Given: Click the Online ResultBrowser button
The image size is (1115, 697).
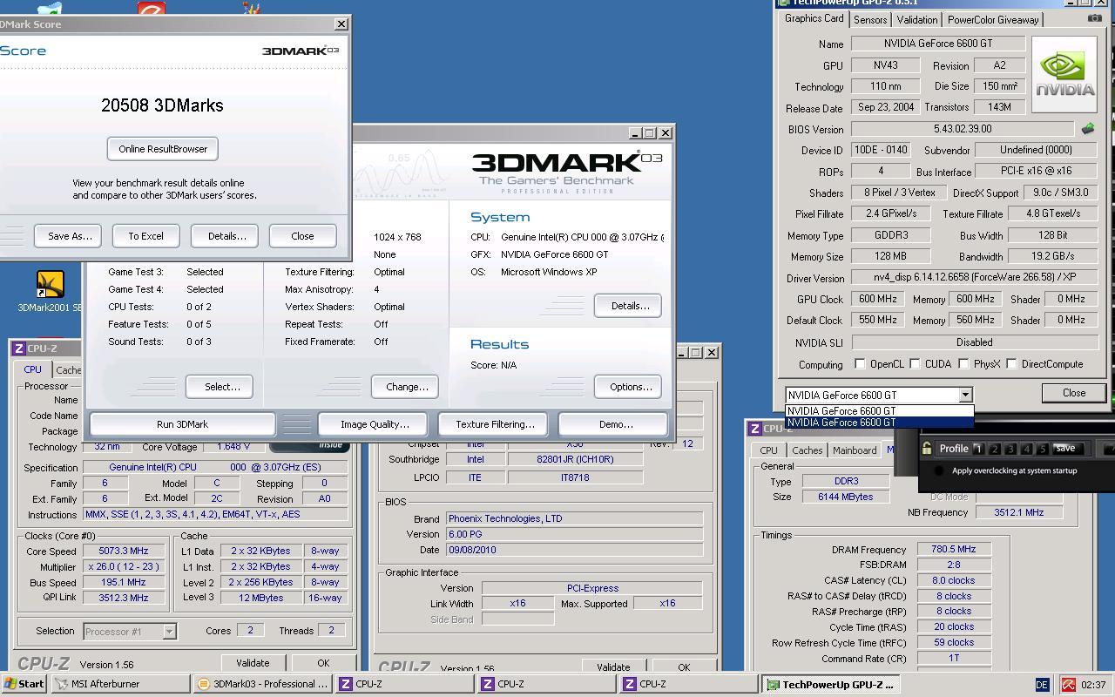Looking at the screenshot, I should coord(163,149).
